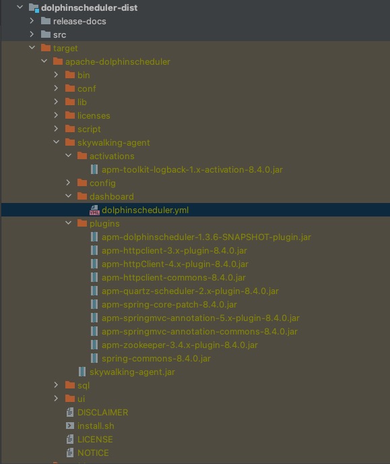The height and width of the screenshot is (464, 390).
Task: Click the skywalking-agent folder icon
Action: click(70, 142)
